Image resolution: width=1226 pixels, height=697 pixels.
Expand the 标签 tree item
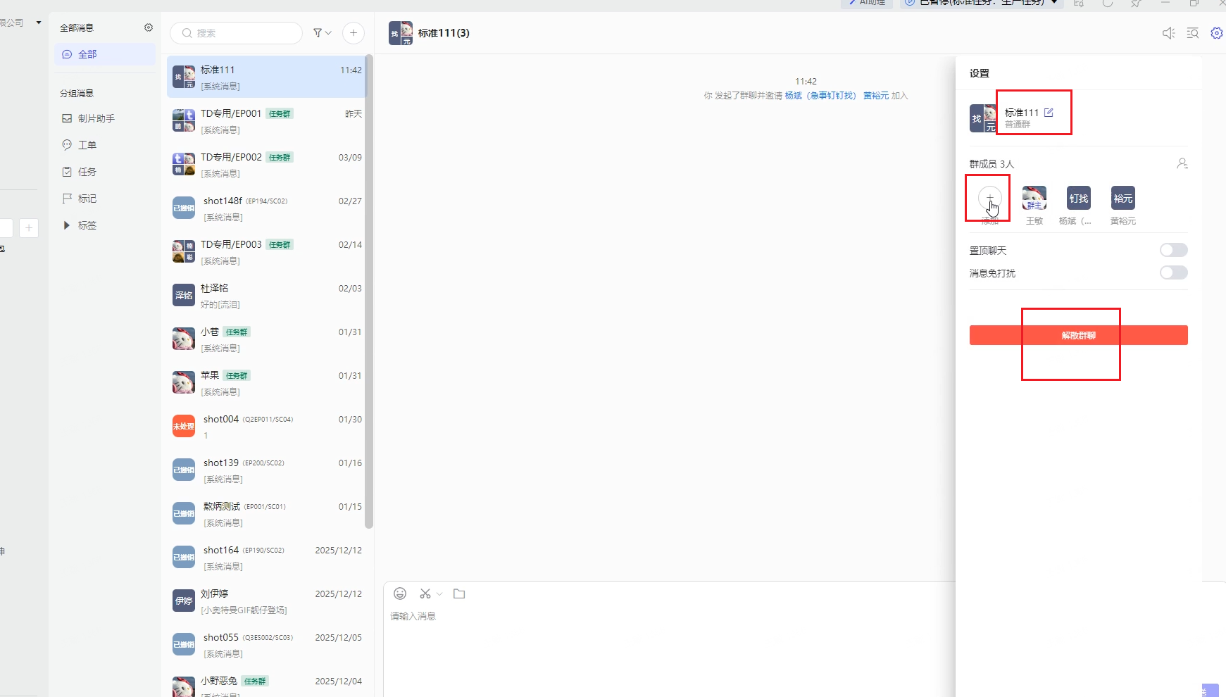(67, 225)
